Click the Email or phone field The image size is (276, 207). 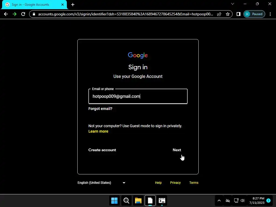click(x=138, y=96)
